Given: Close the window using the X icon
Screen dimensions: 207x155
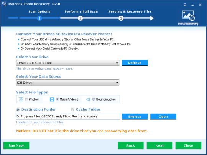Looking at the screenshot, I should click(200, 5).
